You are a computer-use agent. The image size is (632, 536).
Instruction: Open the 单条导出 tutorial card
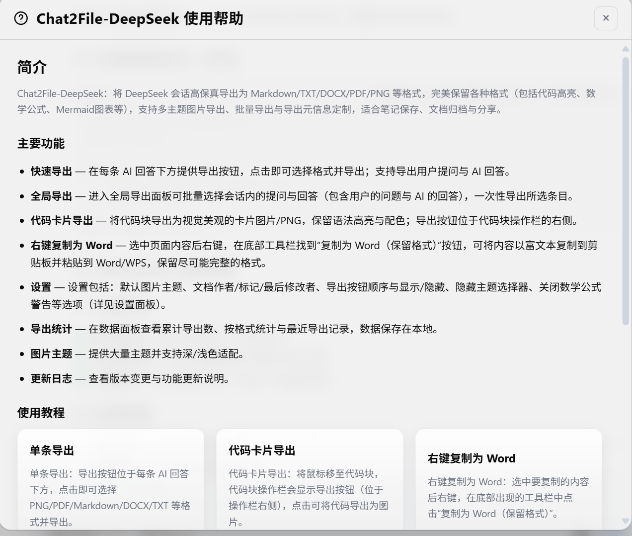111,480
